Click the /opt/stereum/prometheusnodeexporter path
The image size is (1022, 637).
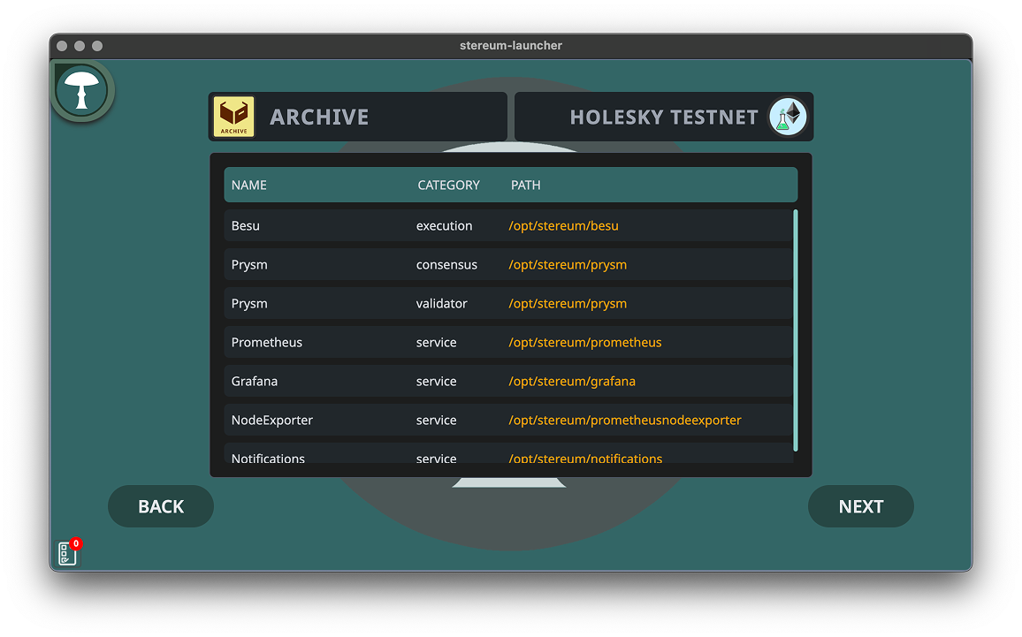coord(624,421)
